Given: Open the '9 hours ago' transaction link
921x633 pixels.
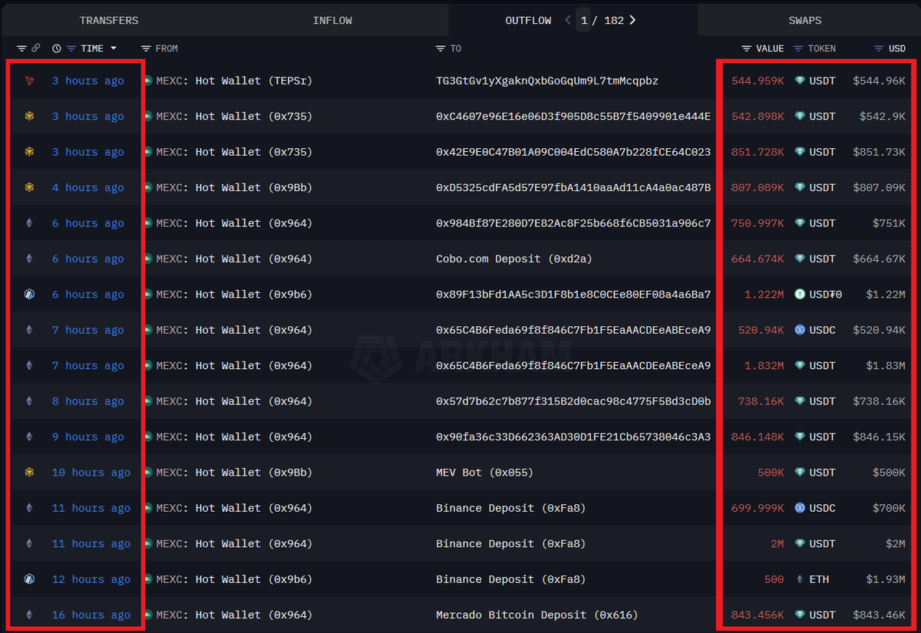Looking at the screenshot, I should [87, 437].
